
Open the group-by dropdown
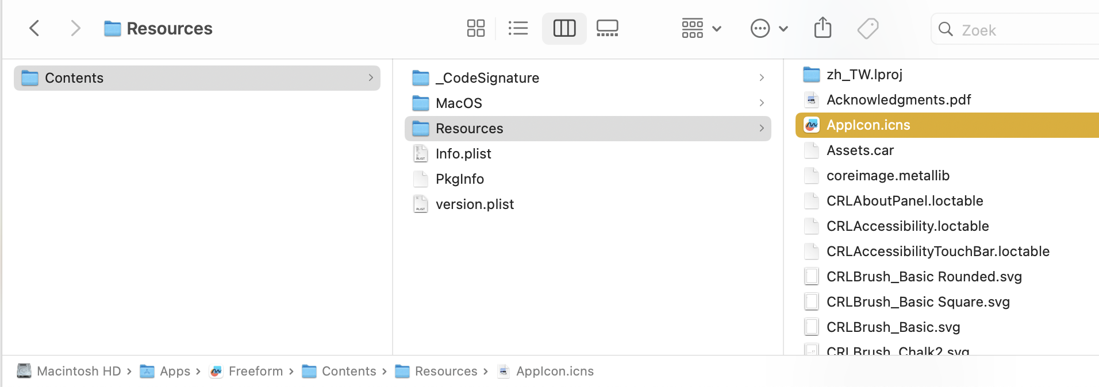[x=701, y=28]
